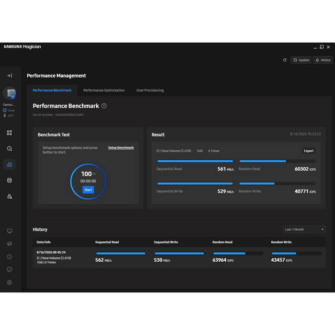The height and width of the screenshot is (335, 335).
Task: Click the 60302 IOPS result value
Action: pos(305,169)
